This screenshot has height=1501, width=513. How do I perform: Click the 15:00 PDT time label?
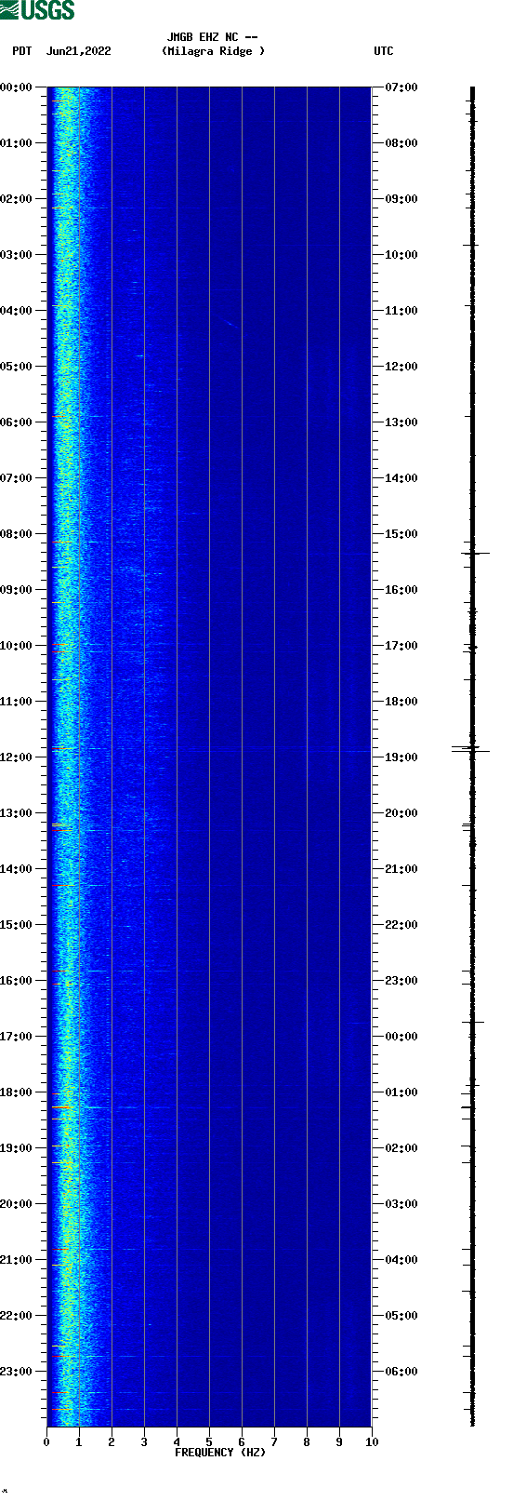(x=16, y=925)
